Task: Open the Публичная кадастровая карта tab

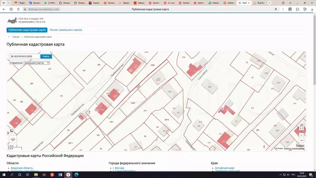Action: tap(27, 30)
